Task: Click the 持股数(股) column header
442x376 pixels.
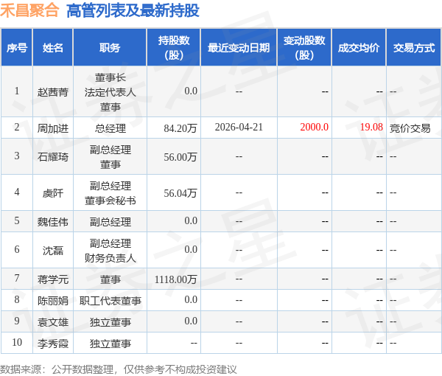Action: 174,48
